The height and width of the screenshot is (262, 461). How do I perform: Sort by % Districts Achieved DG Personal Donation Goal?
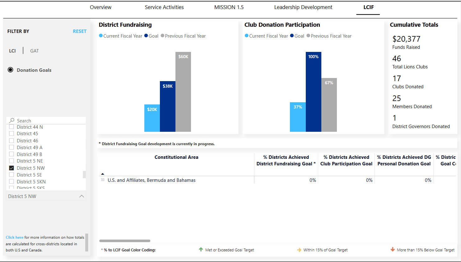(x=404, y=160)
